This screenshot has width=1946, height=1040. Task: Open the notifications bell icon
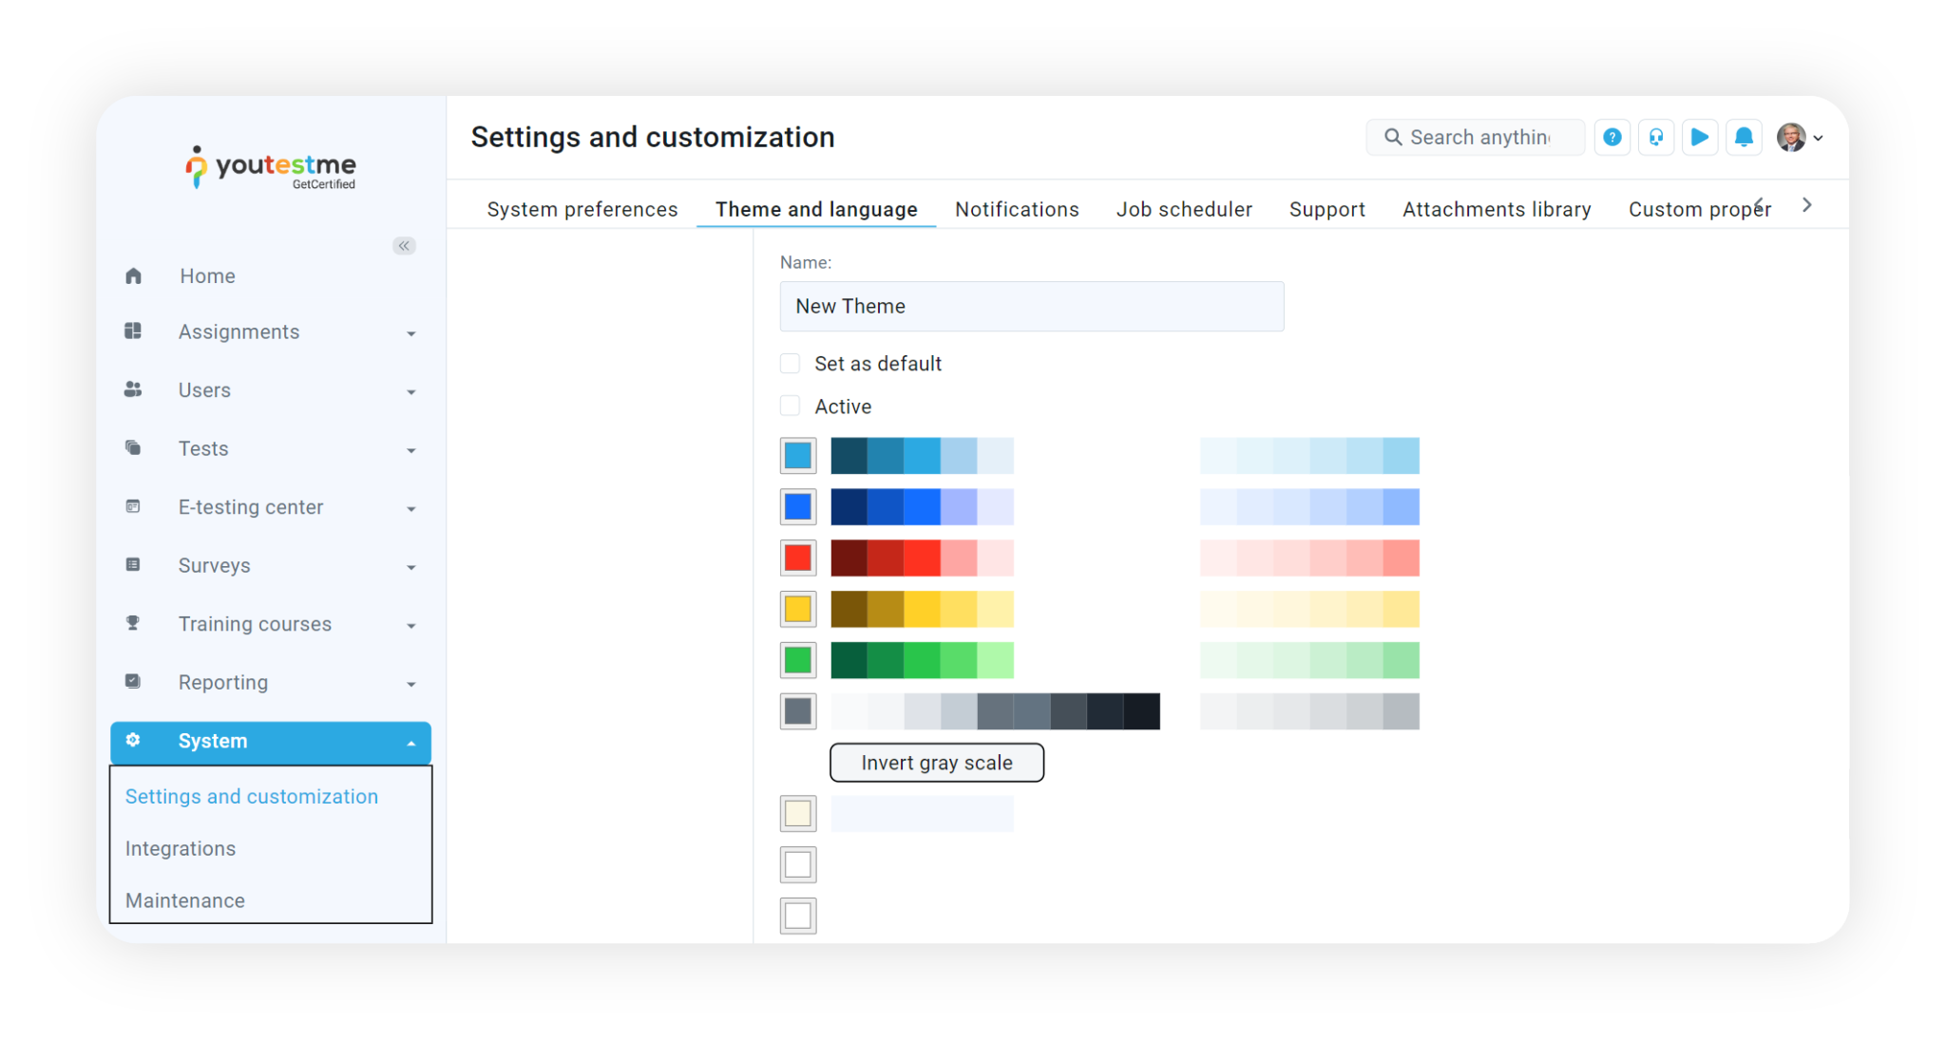(x=1743, y=138)
